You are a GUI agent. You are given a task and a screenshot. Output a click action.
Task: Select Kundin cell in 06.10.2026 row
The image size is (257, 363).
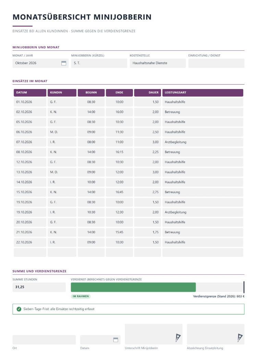coord(62,132)
